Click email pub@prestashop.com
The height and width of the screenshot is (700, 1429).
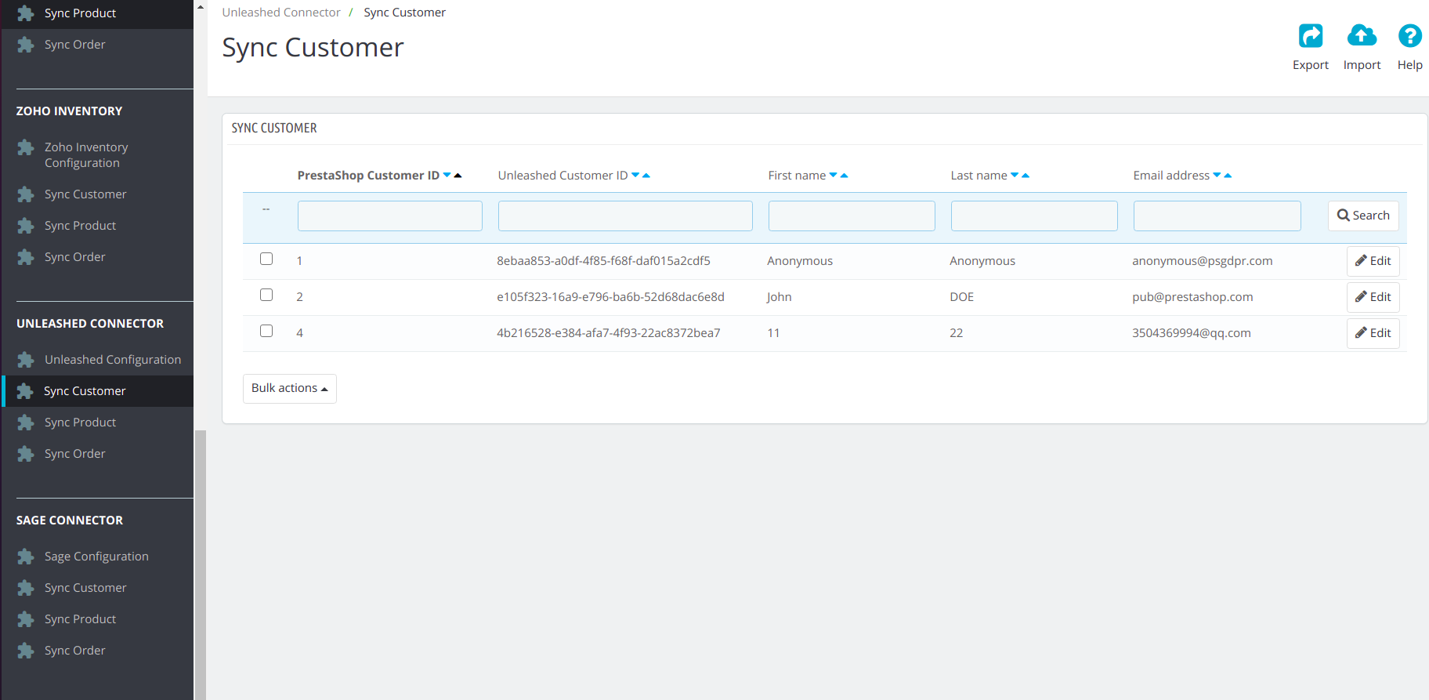click(x=1192, y=297)
